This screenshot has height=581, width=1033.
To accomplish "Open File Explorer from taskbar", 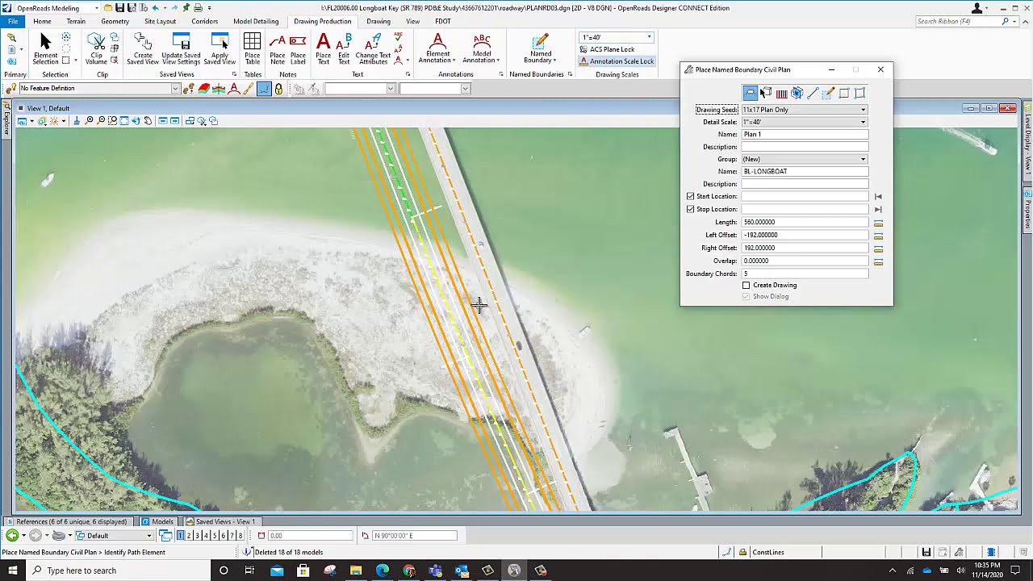I will point(356,571).
